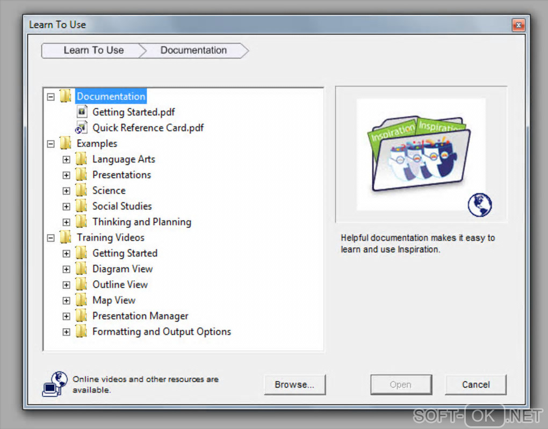Select Formatting and Output Options label

click(x=162, y=331)
